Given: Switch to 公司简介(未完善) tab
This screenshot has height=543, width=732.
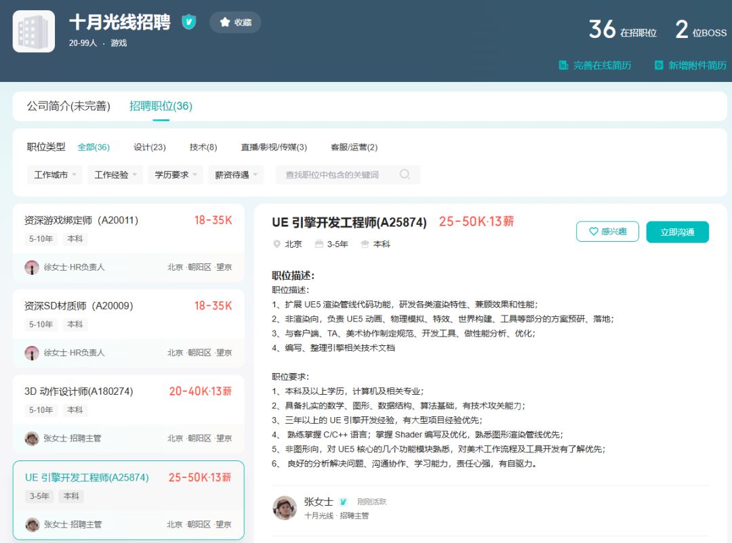Looking at the screenshot, I should click(68, 106).
